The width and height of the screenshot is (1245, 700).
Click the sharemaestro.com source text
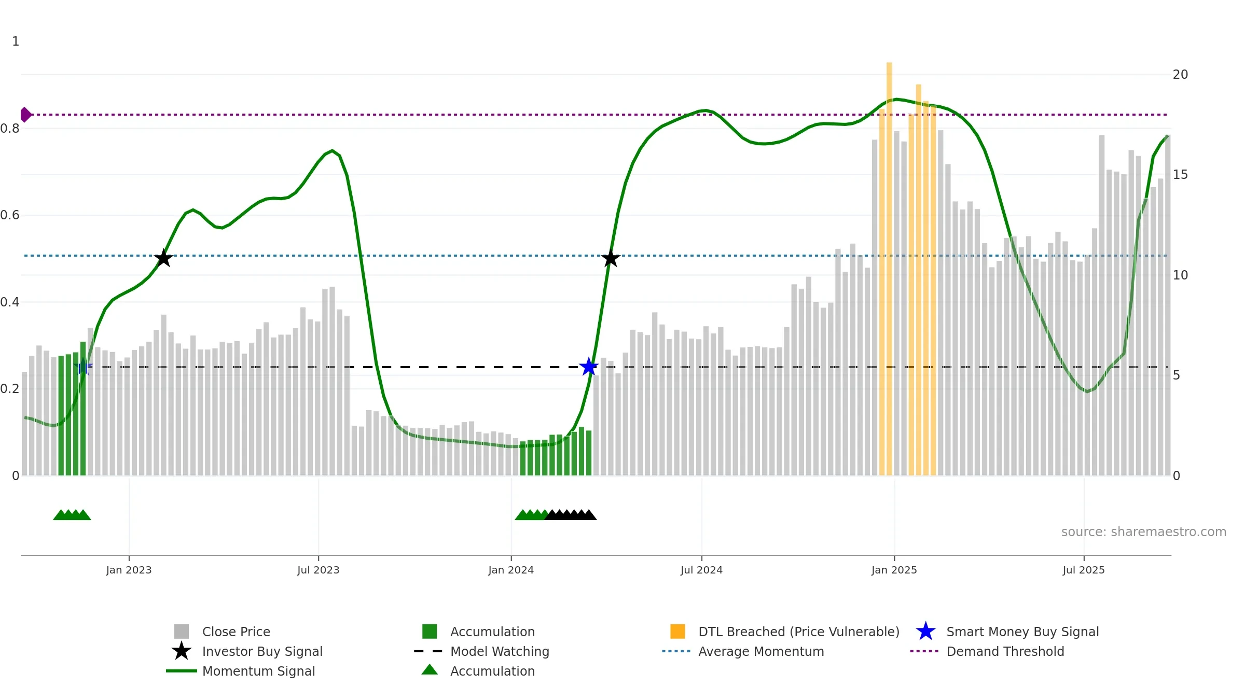[x=1144, y=532]
